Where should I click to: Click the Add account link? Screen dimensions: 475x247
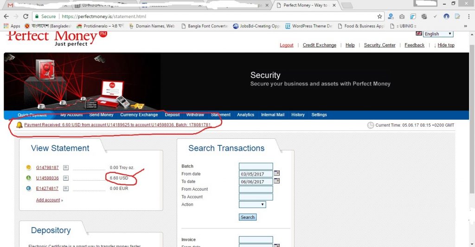click(x=48, y=200)
